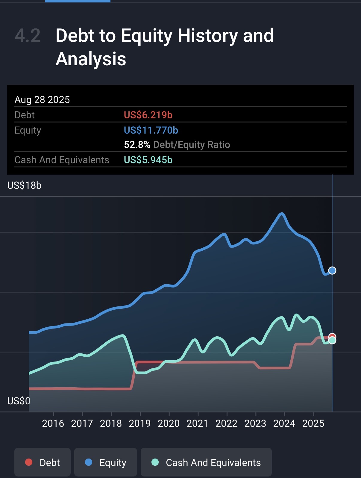Click the blue Equity data point marker

[x=332, y=270]
